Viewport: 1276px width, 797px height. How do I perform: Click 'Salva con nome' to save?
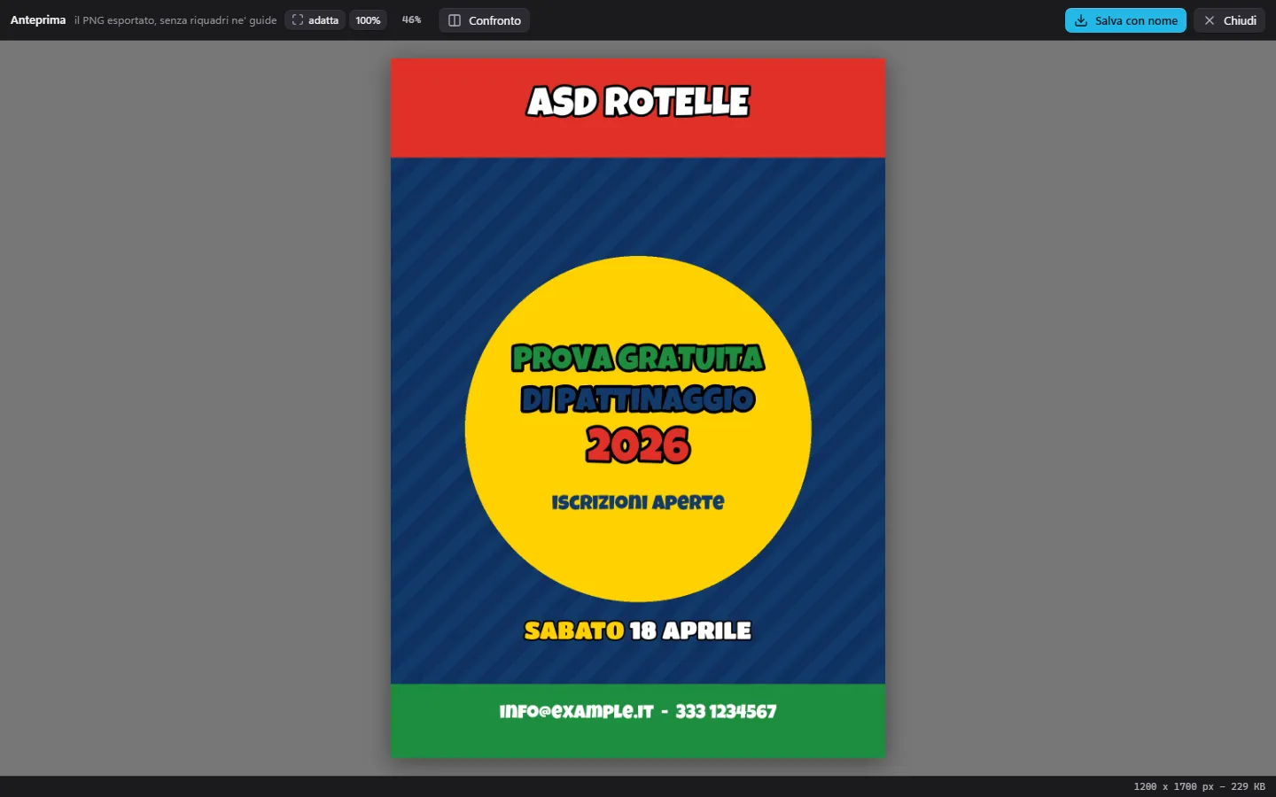[1125, 20]
